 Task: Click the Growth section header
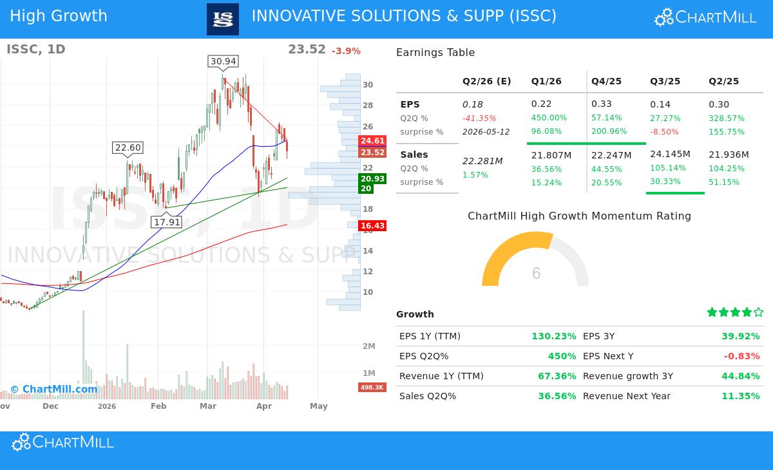pyautogui.click(x=415, y=314)
